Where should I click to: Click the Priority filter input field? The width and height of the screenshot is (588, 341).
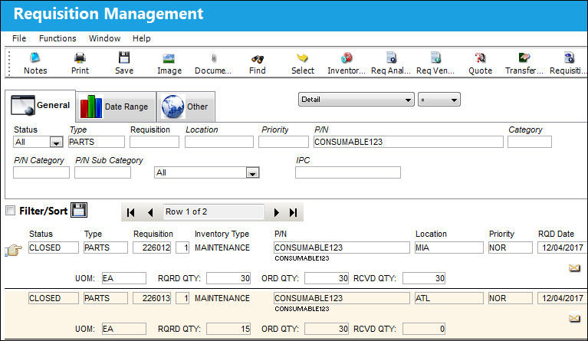click(284, 142)
